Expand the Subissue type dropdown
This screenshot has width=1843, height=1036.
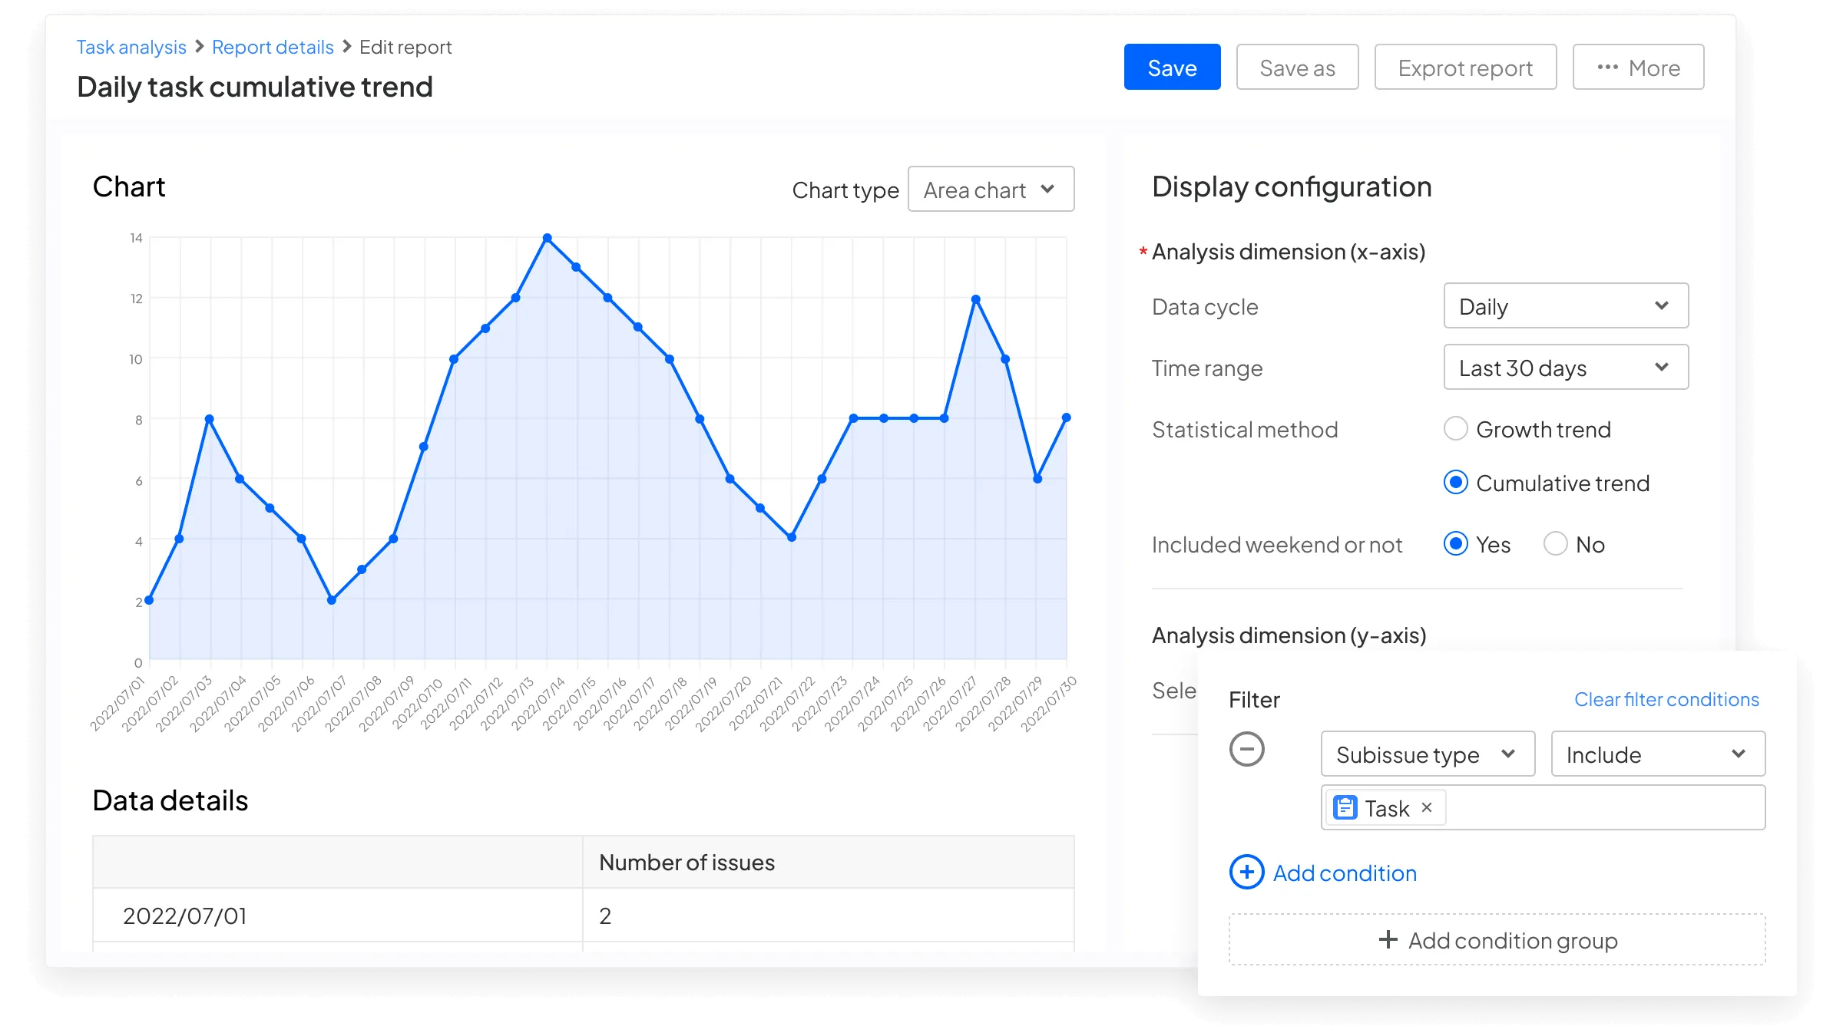pyautogui.click(x=1428, y=754)
